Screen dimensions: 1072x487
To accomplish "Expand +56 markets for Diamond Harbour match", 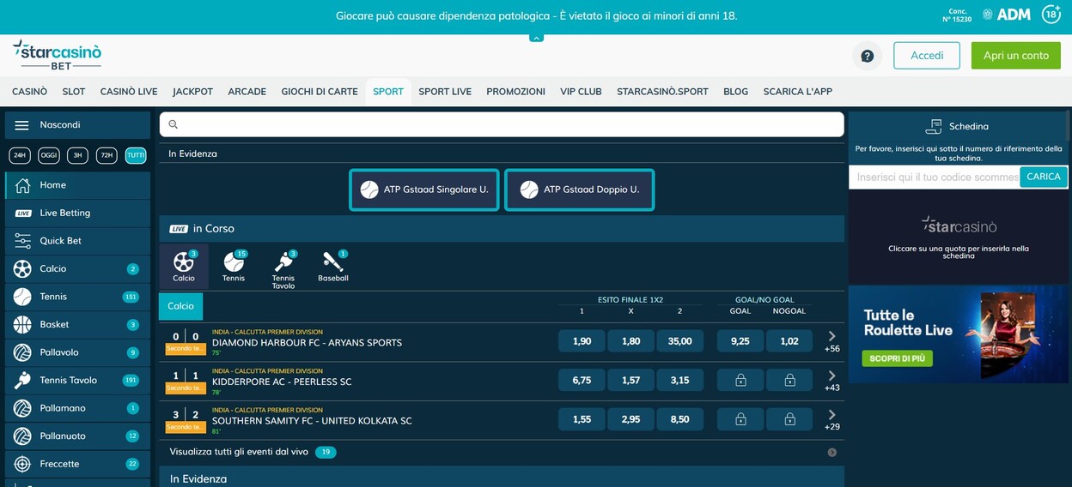I will 831,341.
